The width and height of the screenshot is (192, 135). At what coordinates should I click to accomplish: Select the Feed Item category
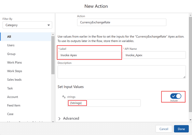click(26, 105)
